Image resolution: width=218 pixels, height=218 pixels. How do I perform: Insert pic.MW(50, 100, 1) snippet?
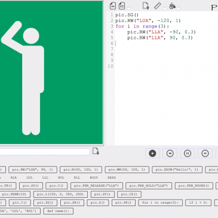(127, 170)
